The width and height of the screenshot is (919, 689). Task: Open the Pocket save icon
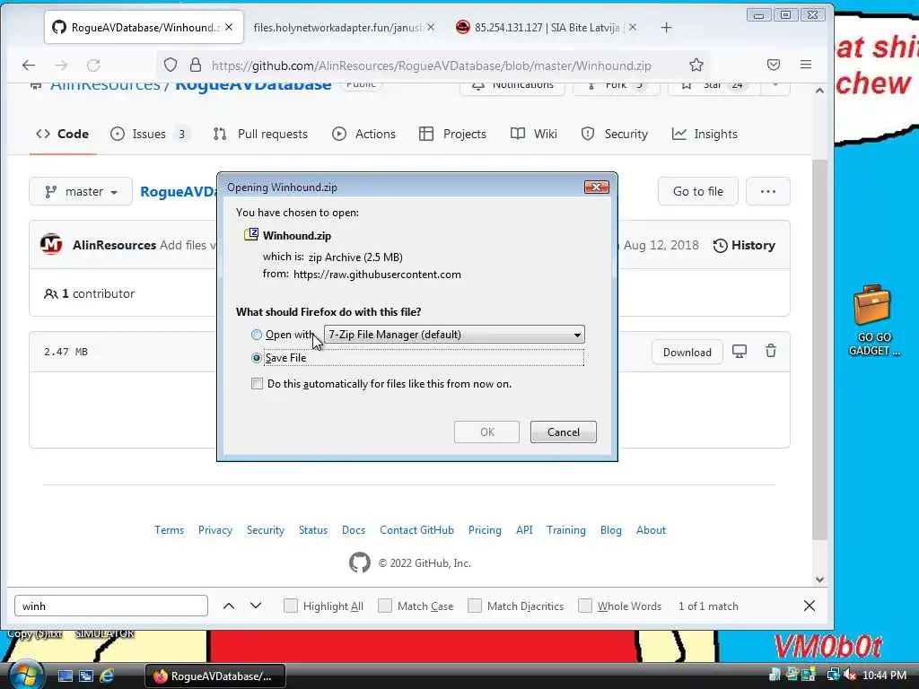(x=774, y=65)
